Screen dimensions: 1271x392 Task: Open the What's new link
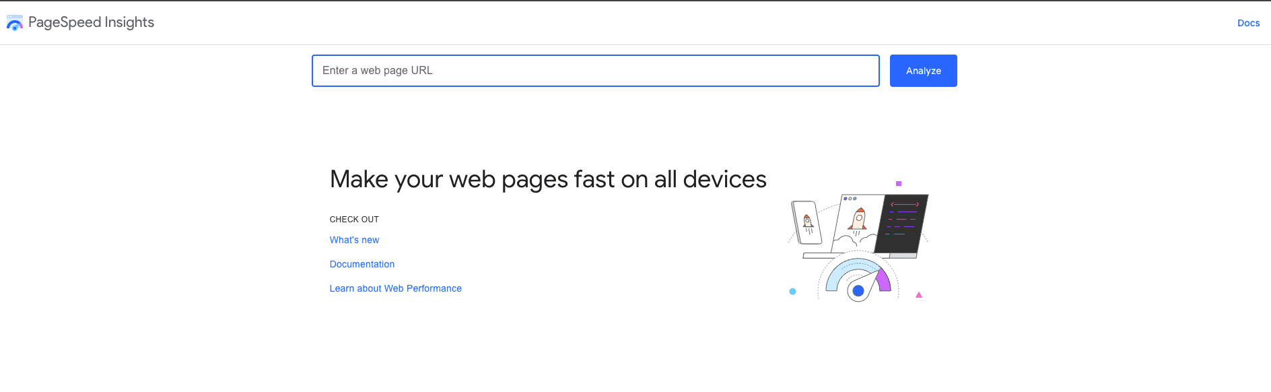click(x=354, y=240)
